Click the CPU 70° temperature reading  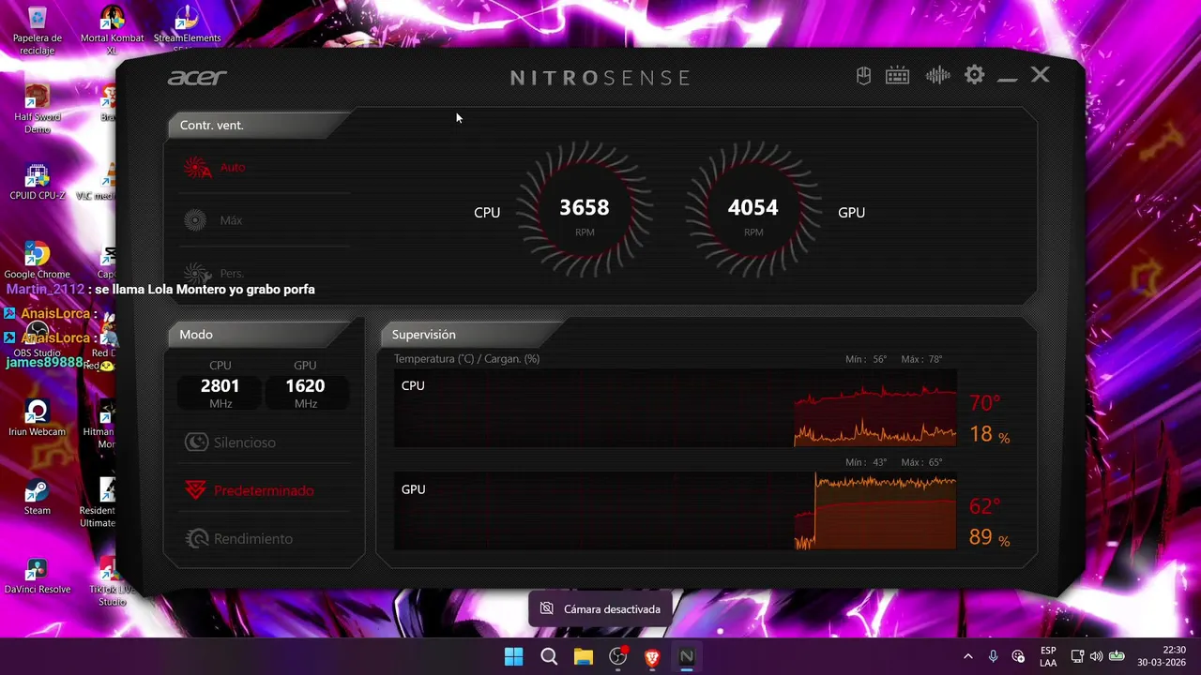(985, 403)
